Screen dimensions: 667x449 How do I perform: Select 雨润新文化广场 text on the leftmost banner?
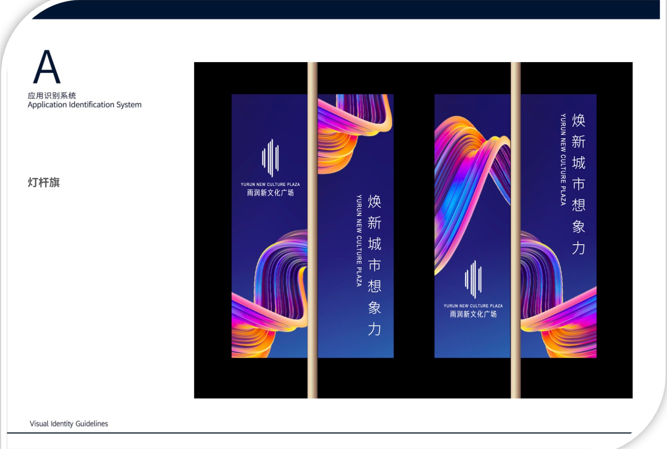[x=270, y=193]
